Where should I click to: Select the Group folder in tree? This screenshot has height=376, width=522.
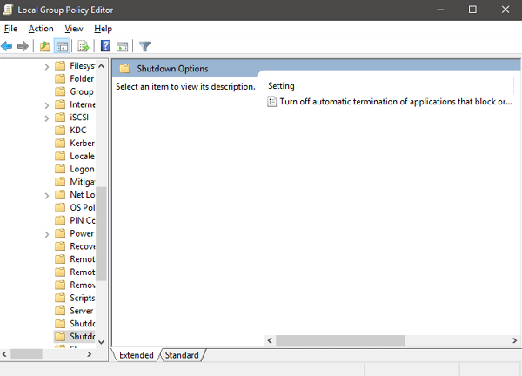click(x=75, y=91)
